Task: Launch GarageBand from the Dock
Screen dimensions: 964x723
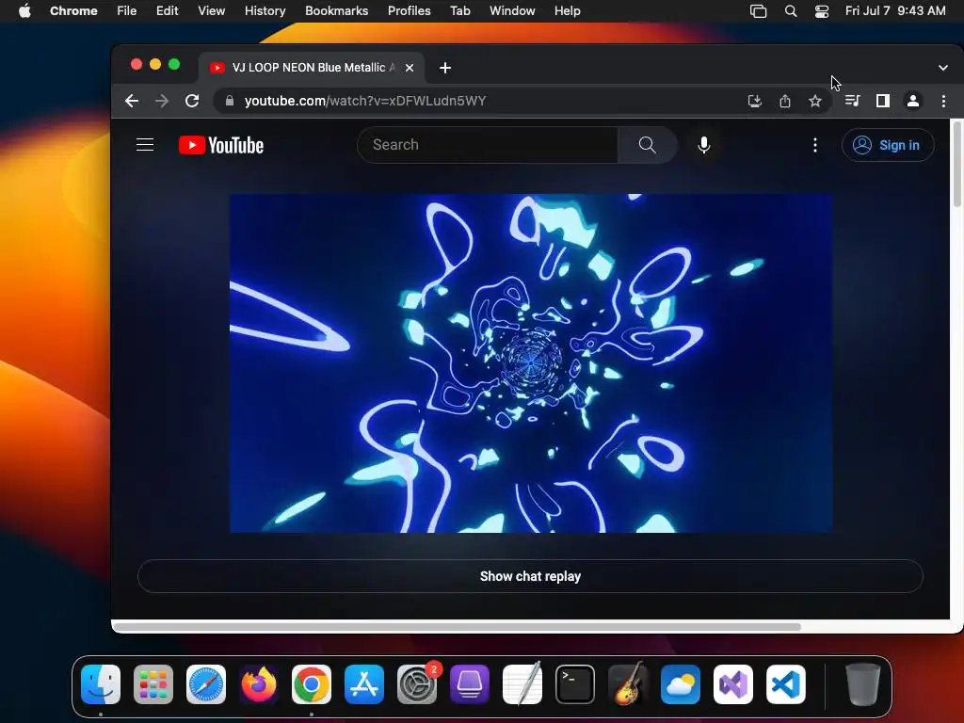Action: click(x=628, y=684)
